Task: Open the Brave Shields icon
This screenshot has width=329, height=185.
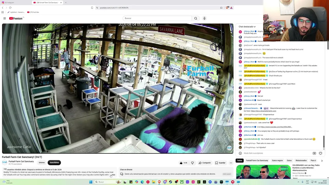Action: point(227,8)
